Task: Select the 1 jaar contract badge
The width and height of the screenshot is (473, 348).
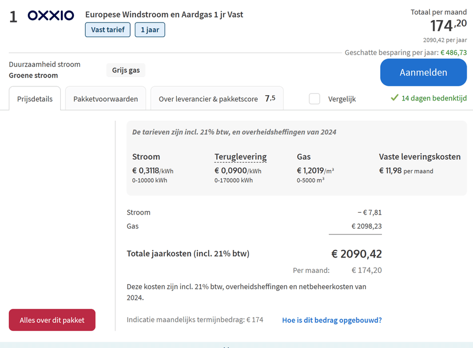Action: [150, 30]
